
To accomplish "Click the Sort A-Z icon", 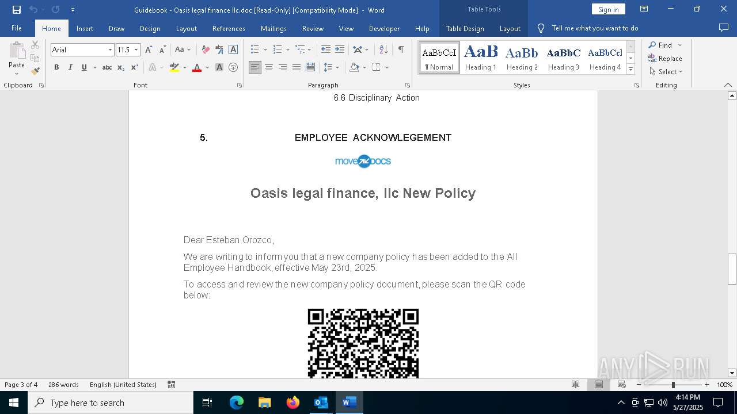I will pyautogui.click(x=383, y=50).
